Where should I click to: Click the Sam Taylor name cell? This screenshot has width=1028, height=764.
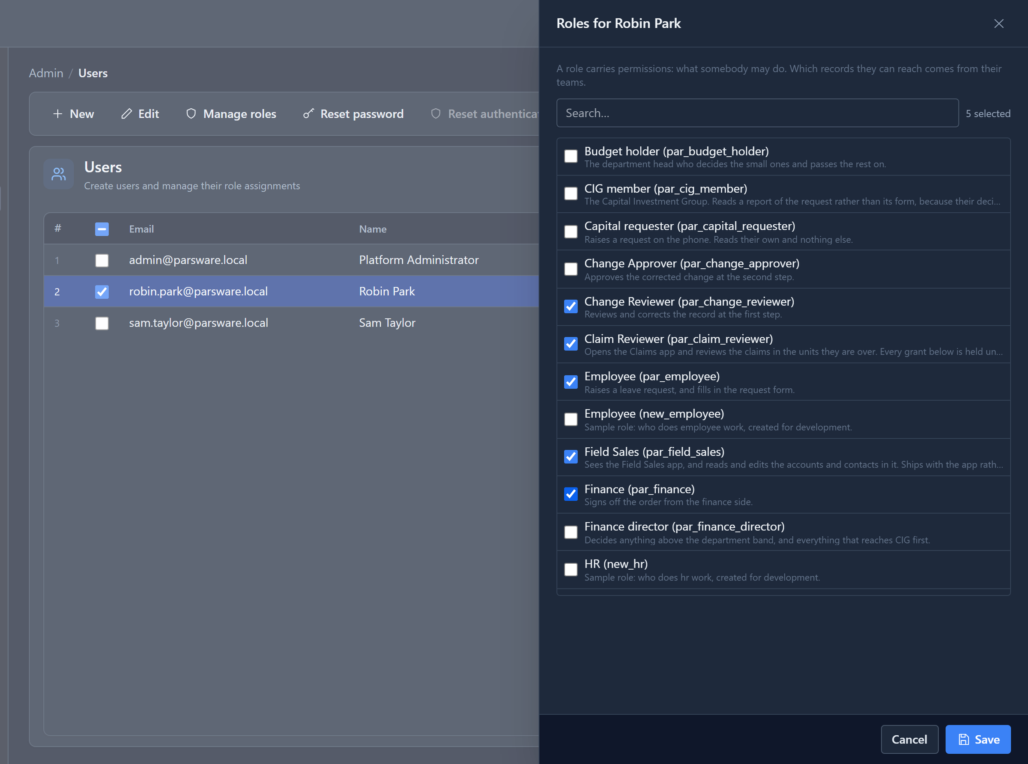387,323
